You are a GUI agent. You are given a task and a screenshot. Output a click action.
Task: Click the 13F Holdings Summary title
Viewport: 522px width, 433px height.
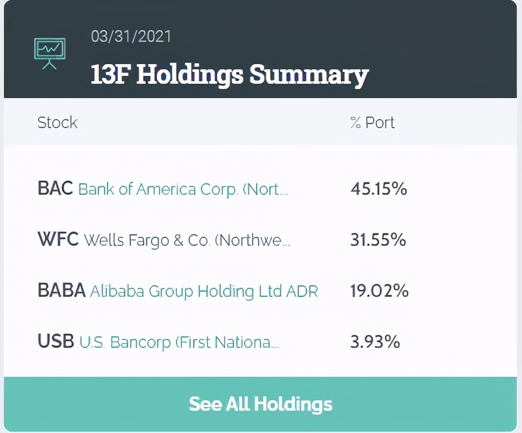[230, 74]
